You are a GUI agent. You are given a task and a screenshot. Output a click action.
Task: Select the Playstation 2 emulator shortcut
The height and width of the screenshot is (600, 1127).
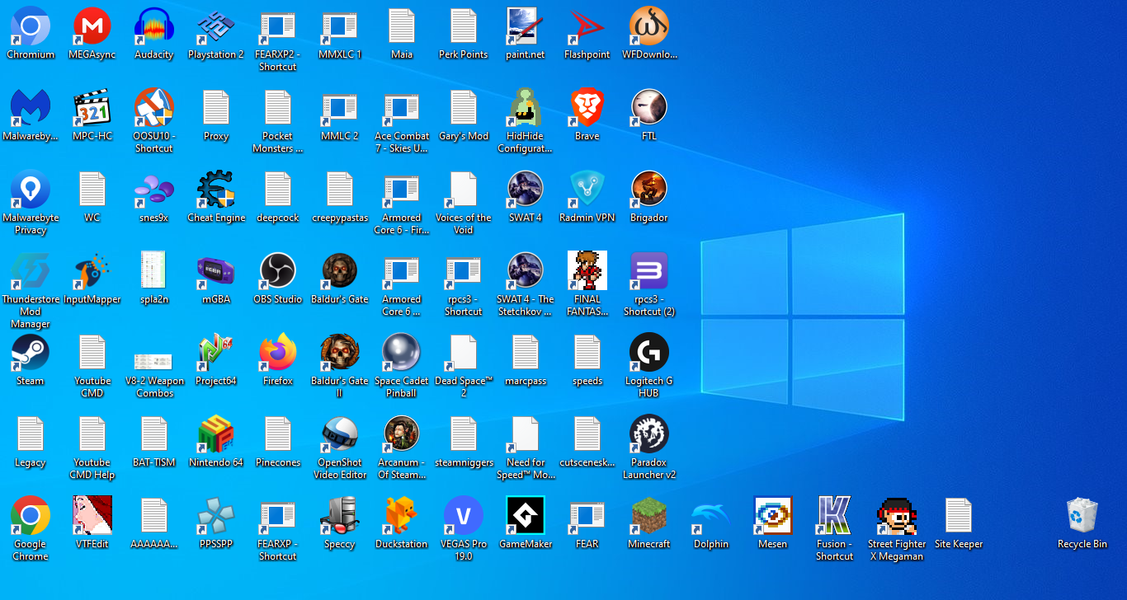point(216,26)
